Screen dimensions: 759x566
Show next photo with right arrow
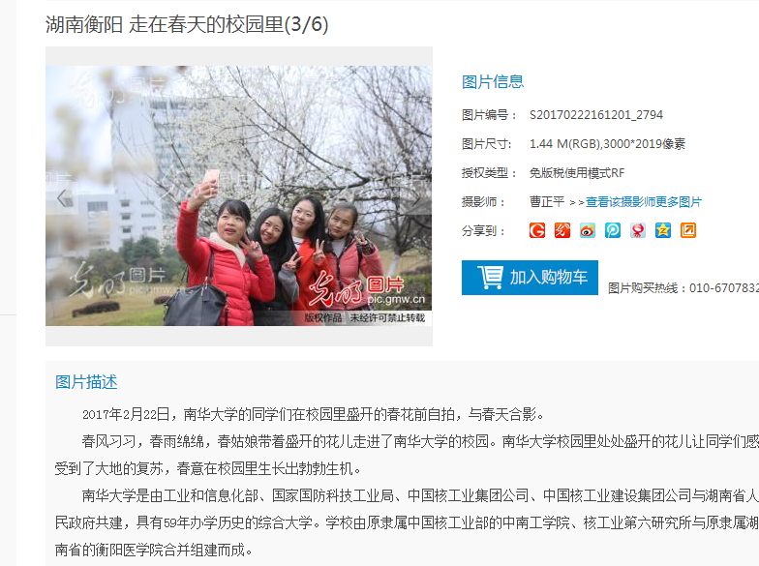click(416, 197)
